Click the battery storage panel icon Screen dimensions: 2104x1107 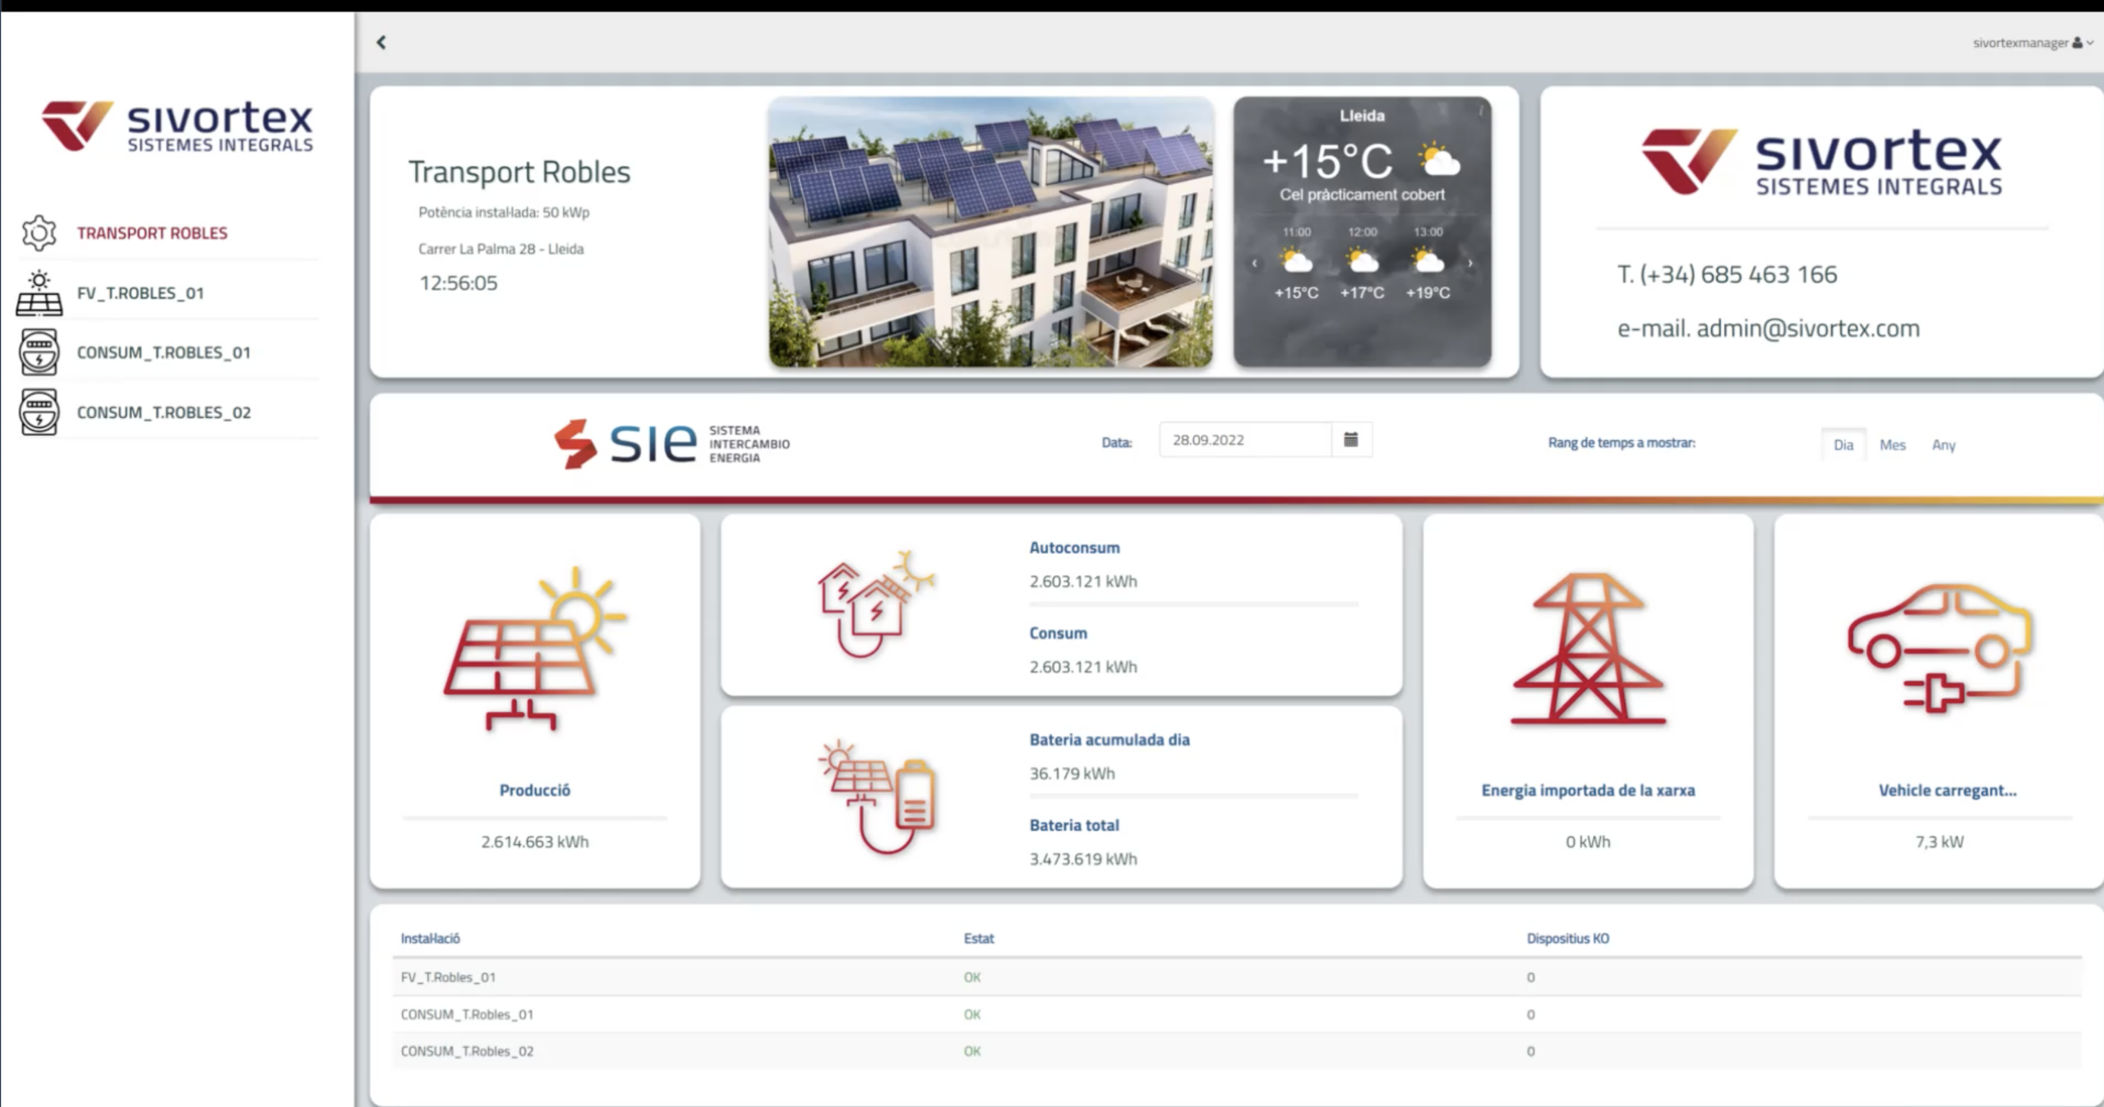876,797
